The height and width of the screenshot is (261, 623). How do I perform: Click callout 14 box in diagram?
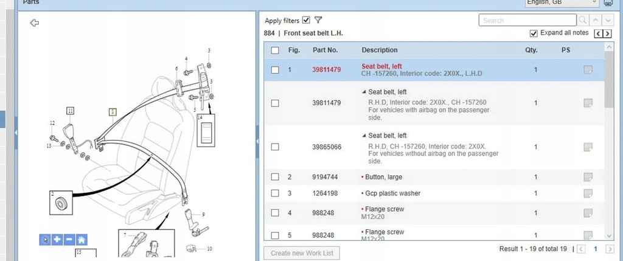pos(206,130)
